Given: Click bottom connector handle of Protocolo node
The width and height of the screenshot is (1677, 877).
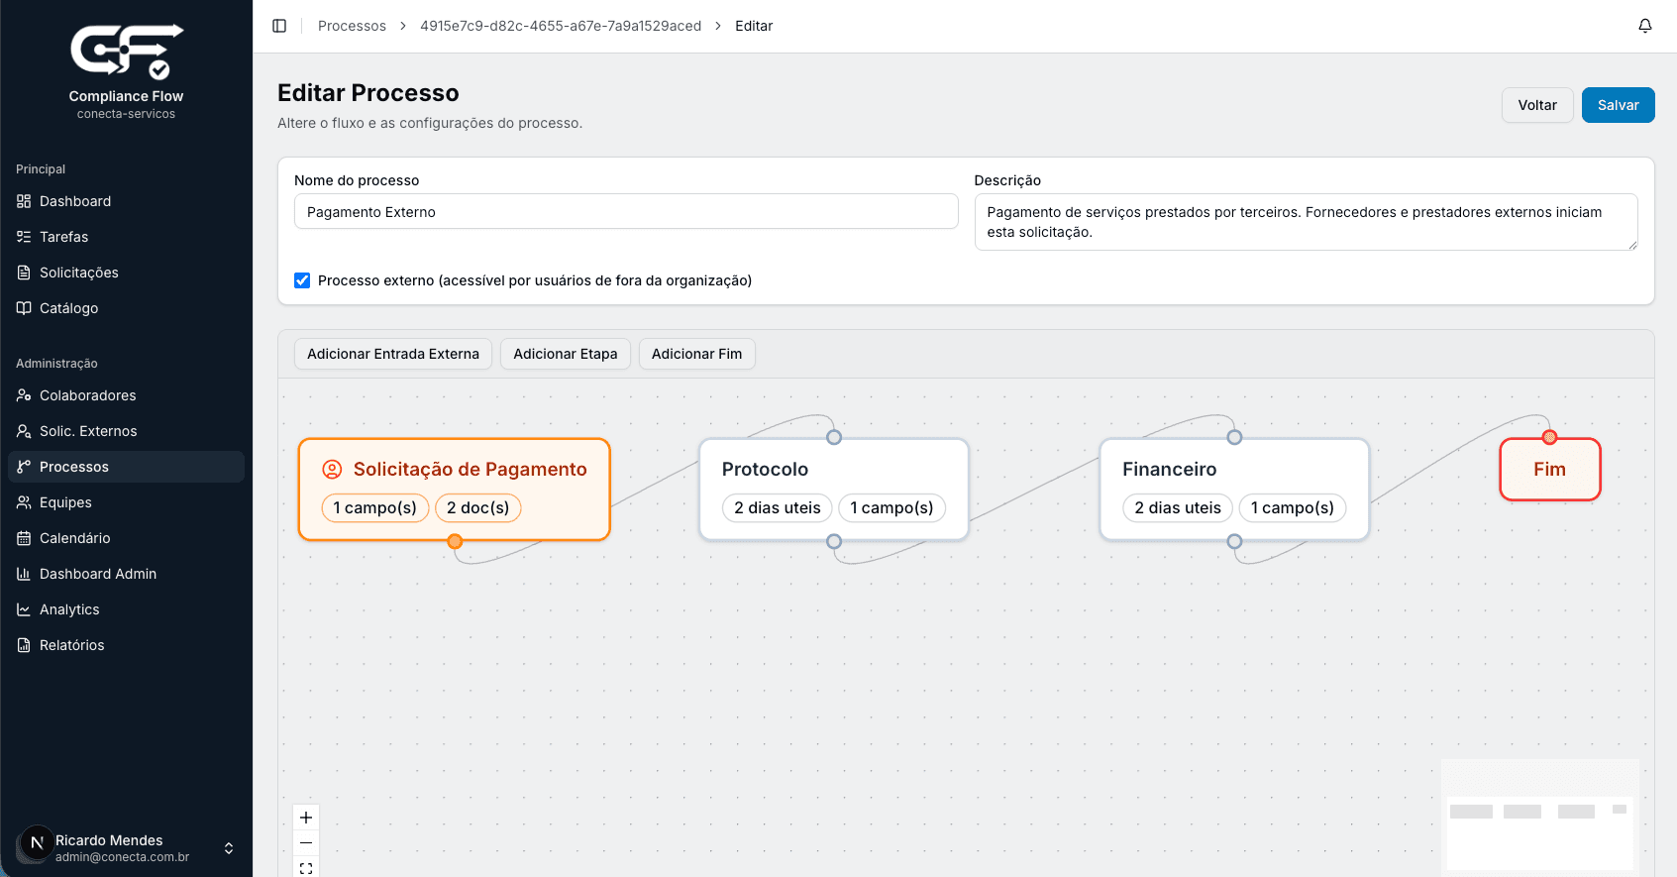Looking at the screenshot, I should [x=834, y=541].
